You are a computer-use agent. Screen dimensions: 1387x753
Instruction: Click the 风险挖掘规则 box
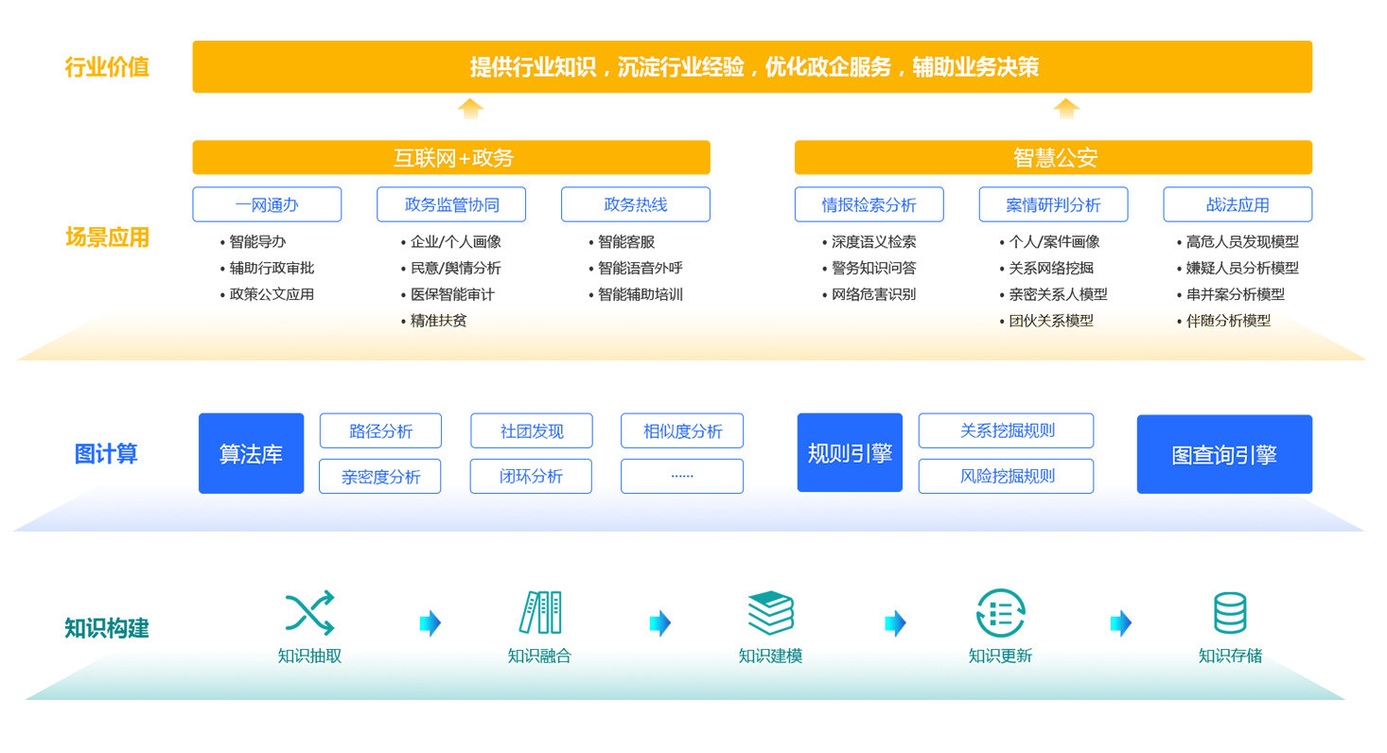[x=1006, y=477]
